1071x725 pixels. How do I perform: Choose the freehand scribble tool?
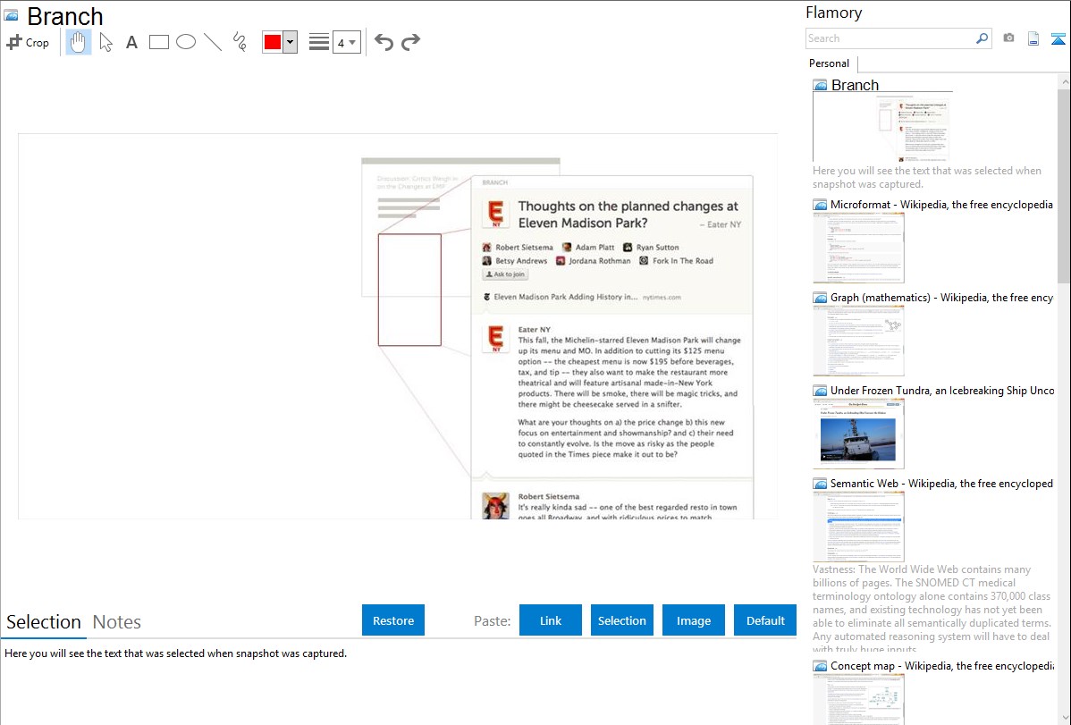coord(240,42)
